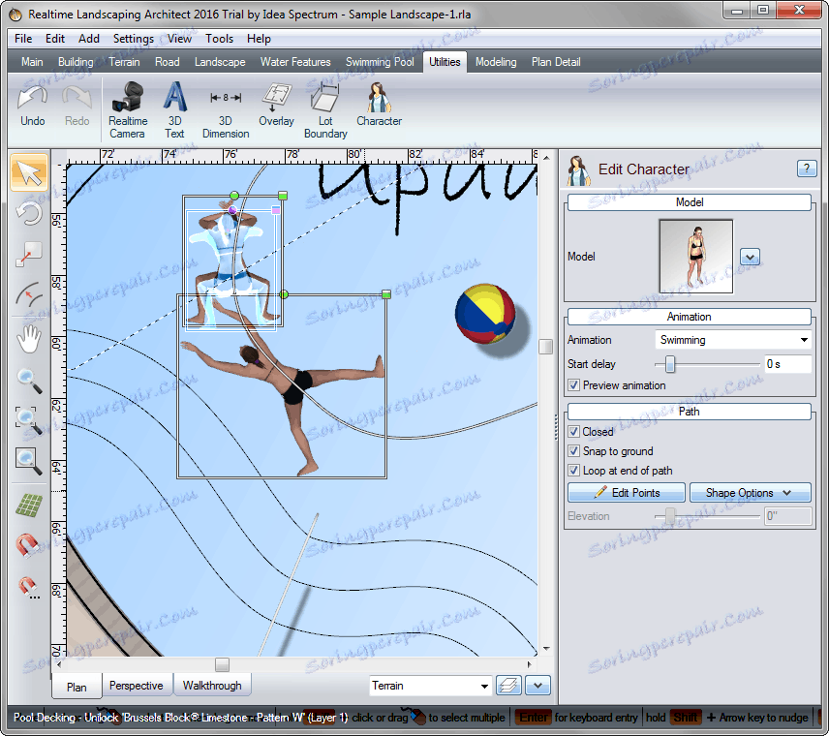Activate the arrow selection tool
The image size is (829, 736).
click(x=29, y=172)
